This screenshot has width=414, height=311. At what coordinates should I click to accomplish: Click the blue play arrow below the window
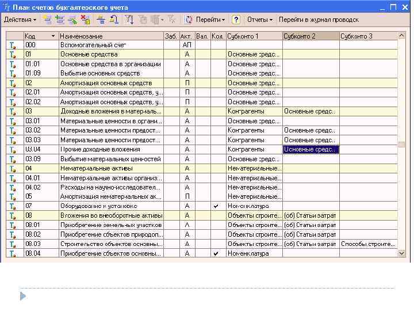coord(23,296)
